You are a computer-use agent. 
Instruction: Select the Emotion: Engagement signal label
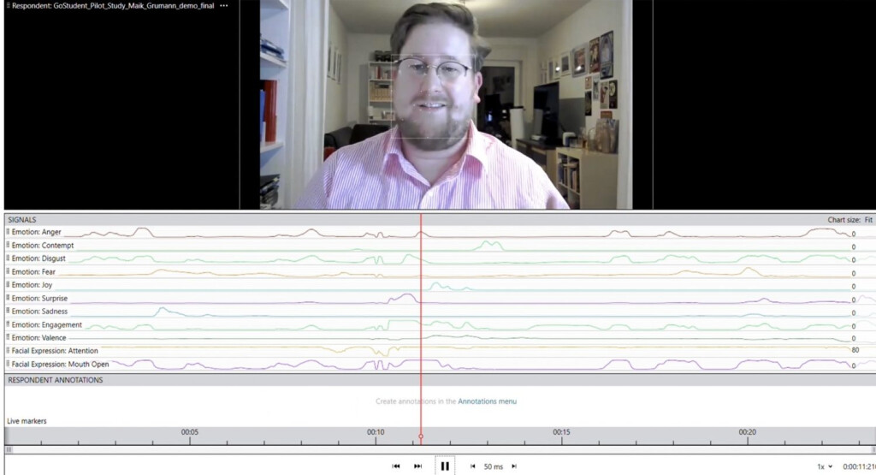[46, 325]
